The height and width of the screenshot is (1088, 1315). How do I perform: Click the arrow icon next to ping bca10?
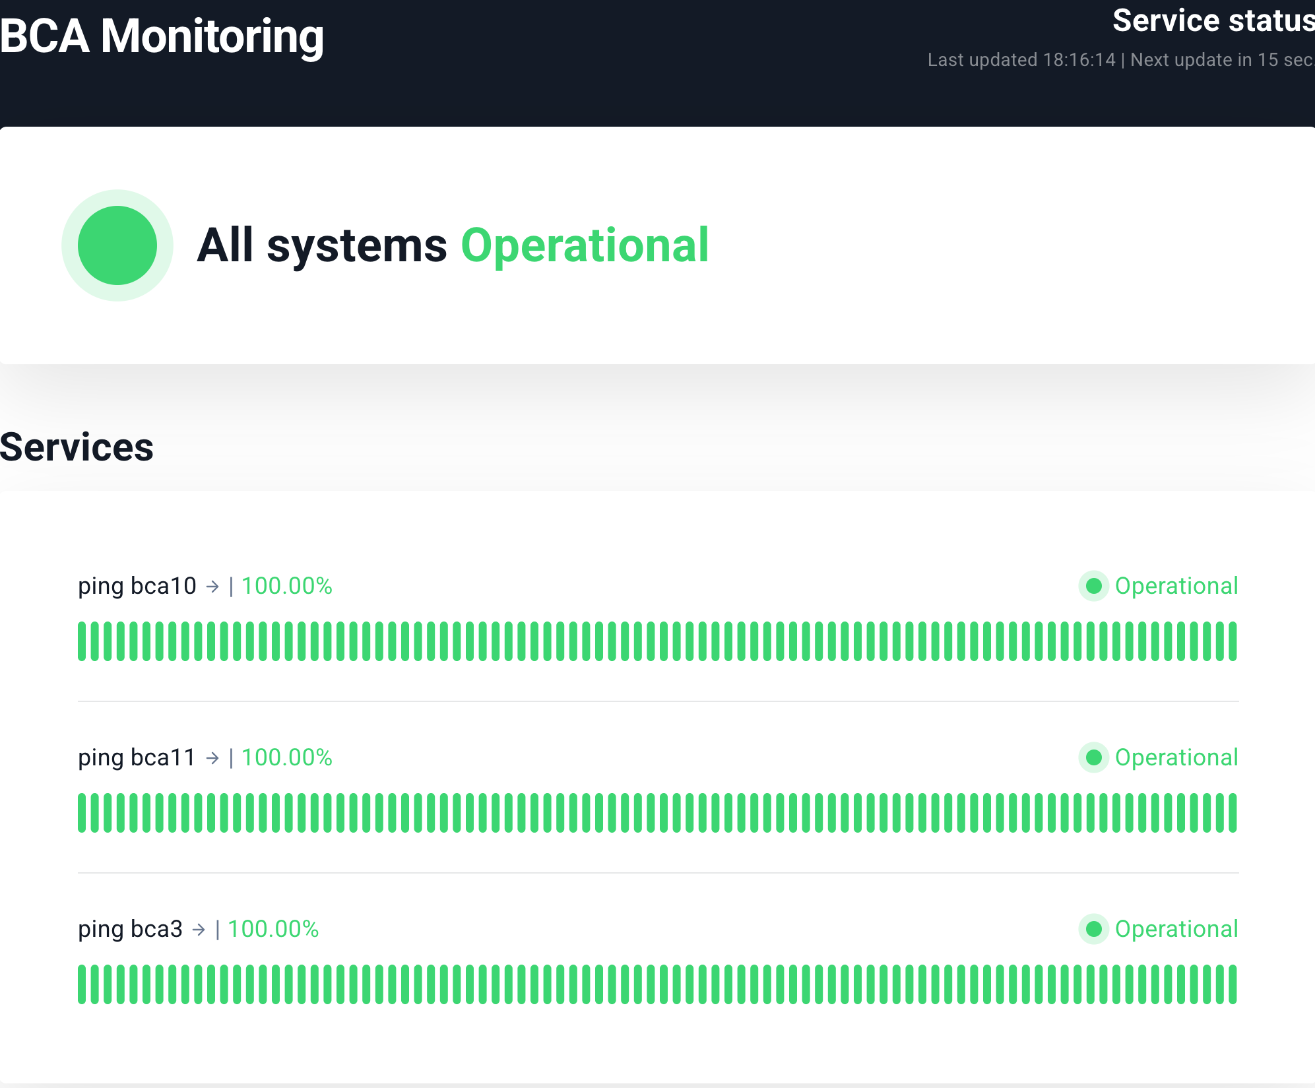(x=213, y=586)
